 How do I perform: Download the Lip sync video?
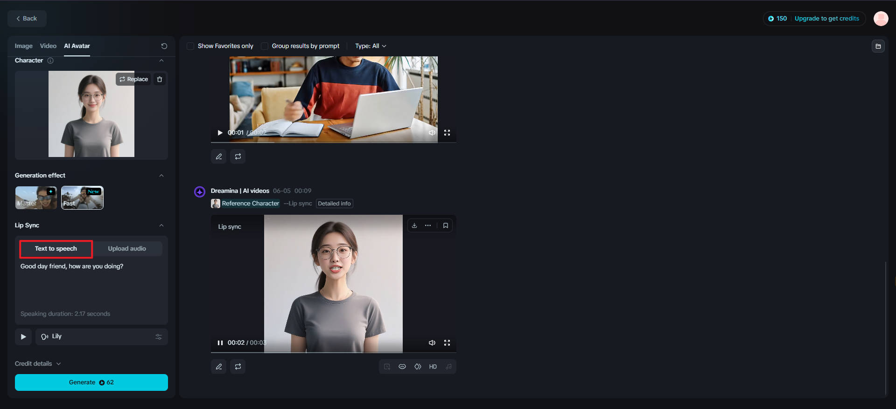click(x=414, y=225)
